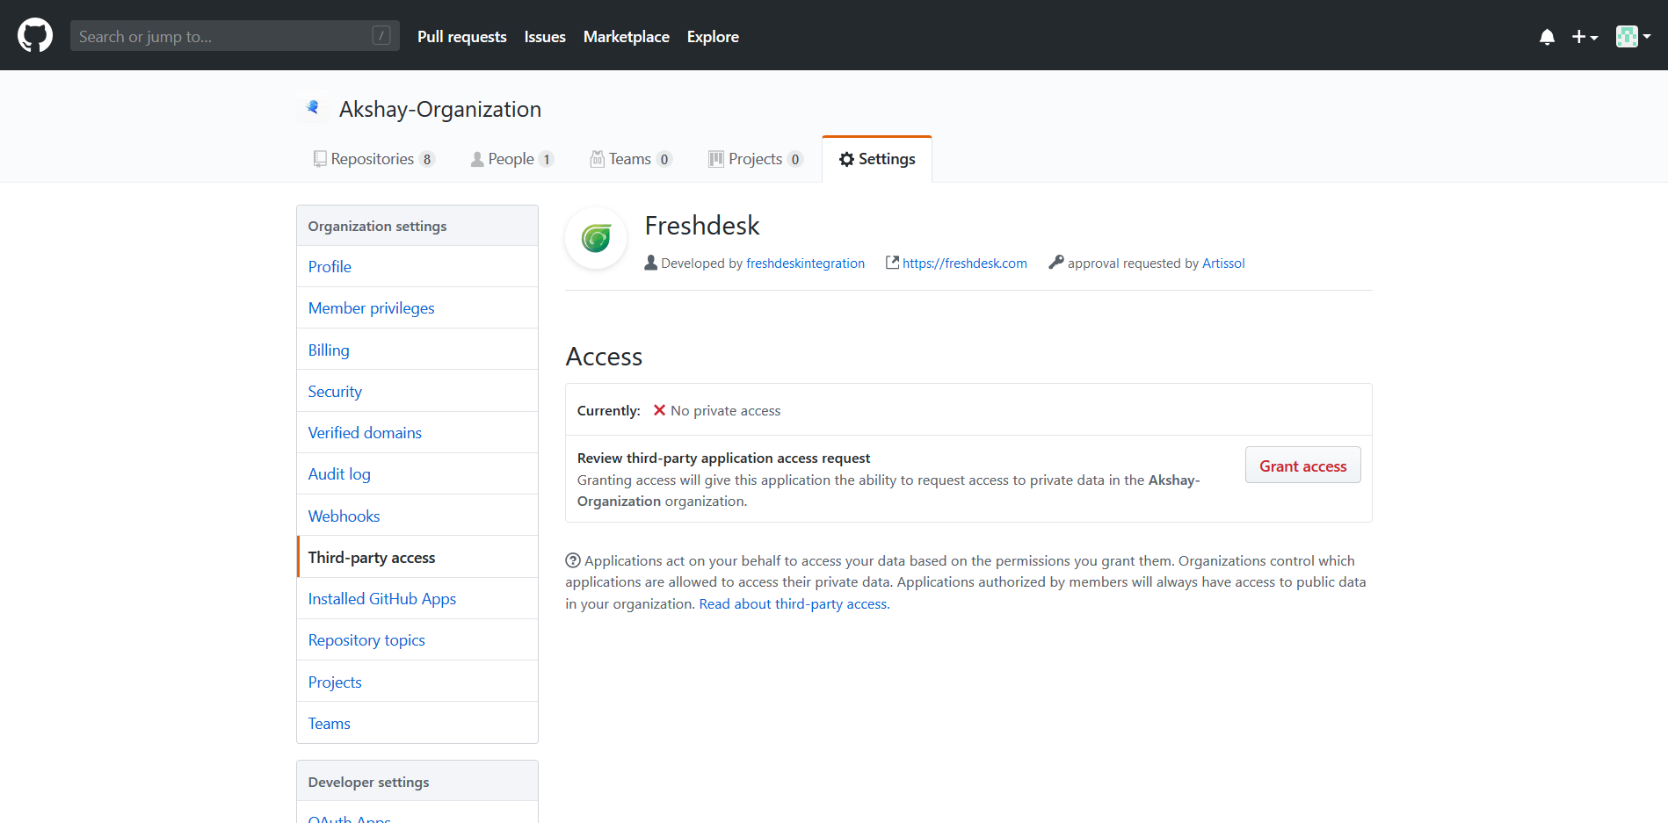Open Marketplace in the header
The image size is (1668, 823).
click(x=627, y=37)
